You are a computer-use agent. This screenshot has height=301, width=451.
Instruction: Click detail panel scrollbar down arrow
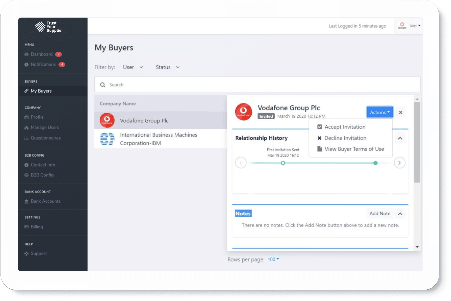click(417, 247)
